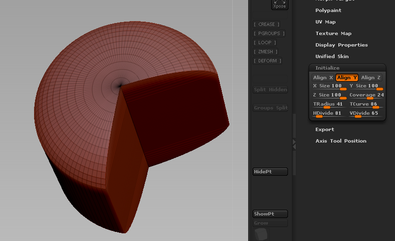This screenshot has width=395, height=241.
Task: Enable Align X orientation
Action: pos(323,78)
